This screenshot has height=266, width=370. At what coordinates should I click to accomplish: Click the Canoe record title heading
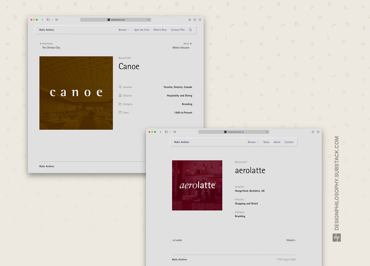(x=129, y=66)
